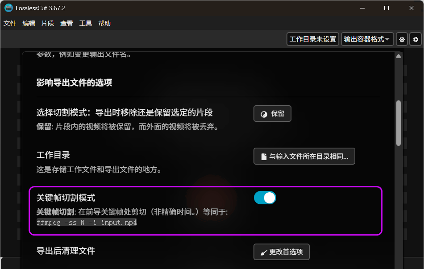Open settings via the gear icon
The width and height of the screenshot is (424, 269).
[x=416, y=39]
